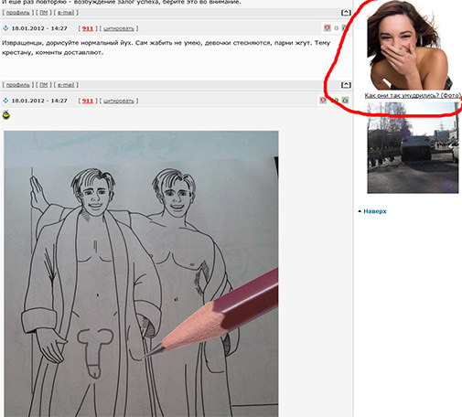Click the post text starting with 'Извращенцы, дорисуйте'

(166, 48)
